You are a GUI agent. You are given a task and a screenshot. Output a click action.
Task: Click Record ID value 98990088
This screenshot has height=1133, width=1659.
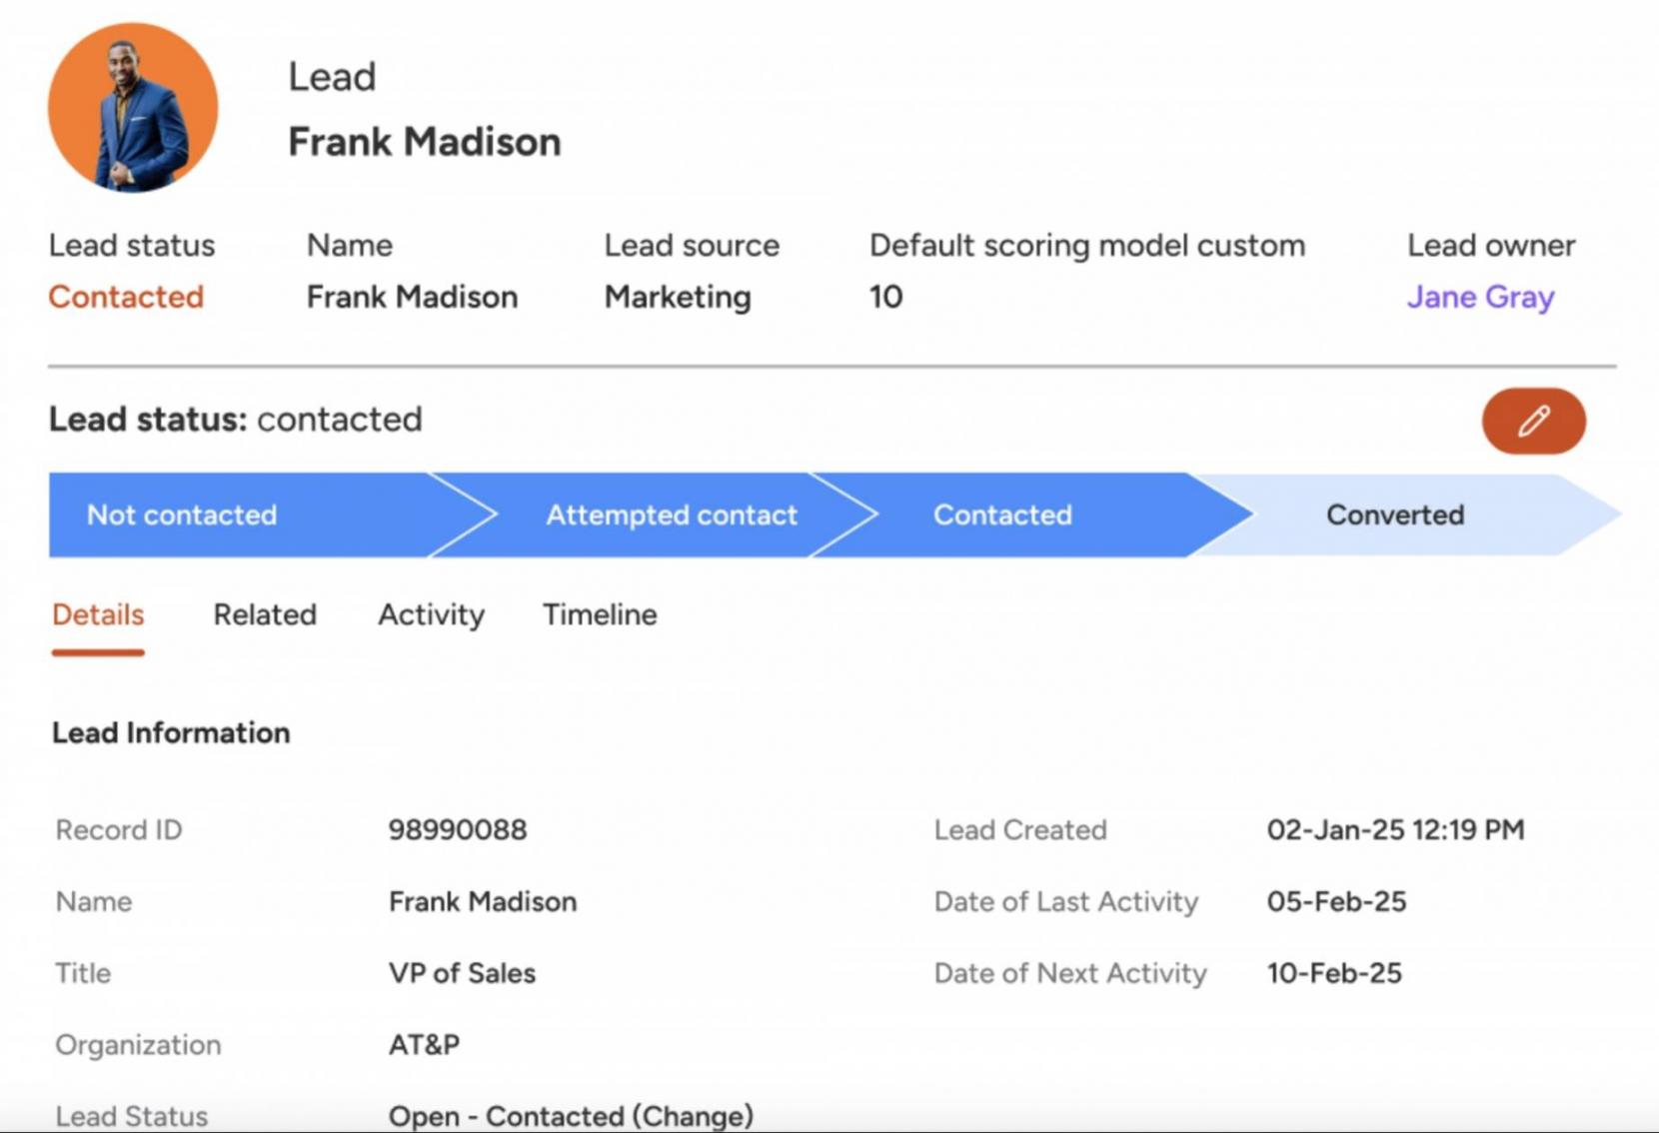tap(458, 830)
